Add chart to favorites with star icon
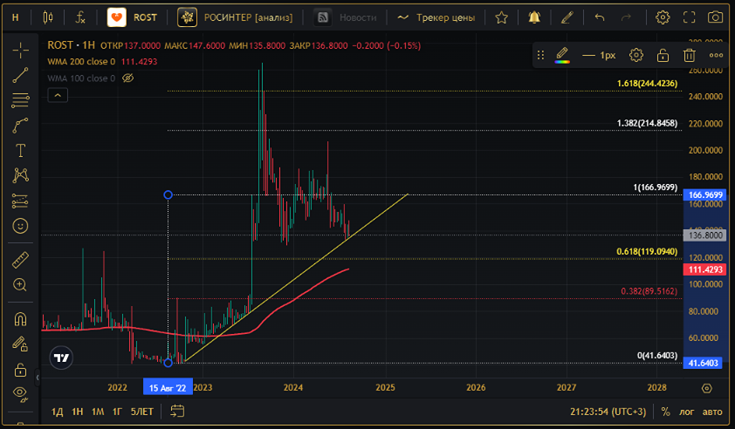This screenshot has height=429, width=735. 502,17
